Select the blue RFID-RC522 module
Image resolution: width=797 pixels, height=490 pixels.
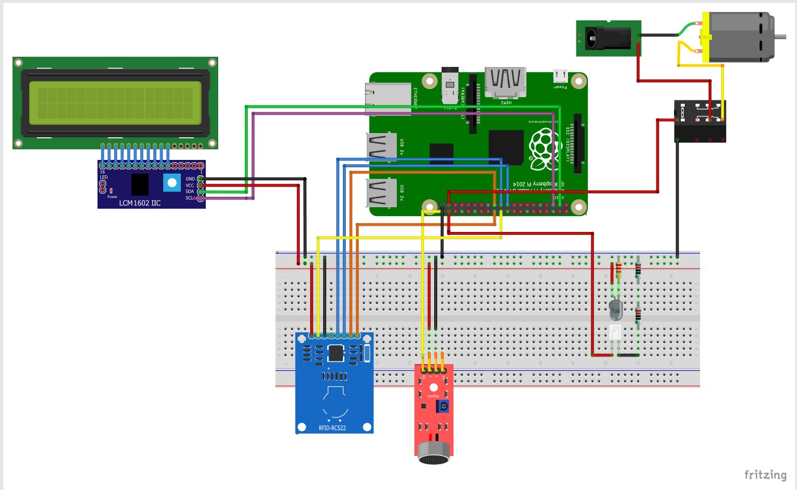(334, 383)
